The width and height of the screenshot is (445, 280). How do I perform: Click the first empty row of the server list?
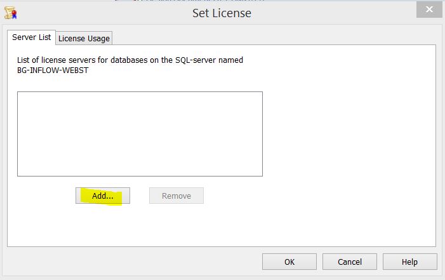140,97
